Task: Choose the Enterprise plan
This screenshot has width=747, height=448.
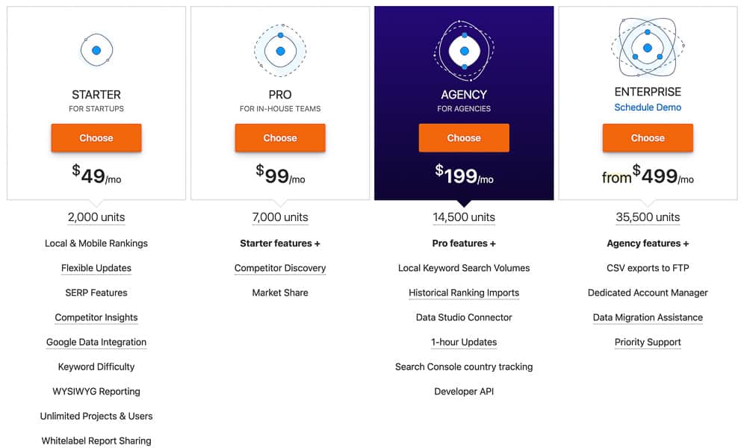Action: [647, 137]
